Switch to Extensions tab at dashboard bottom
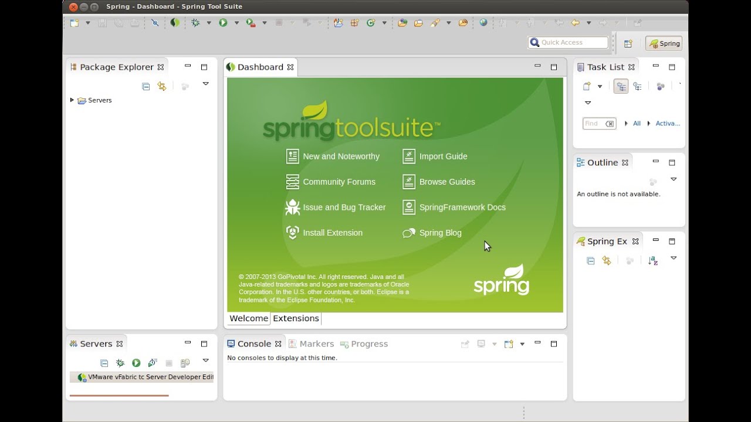Viewport: 751px width, 422px height. point(296,318)
